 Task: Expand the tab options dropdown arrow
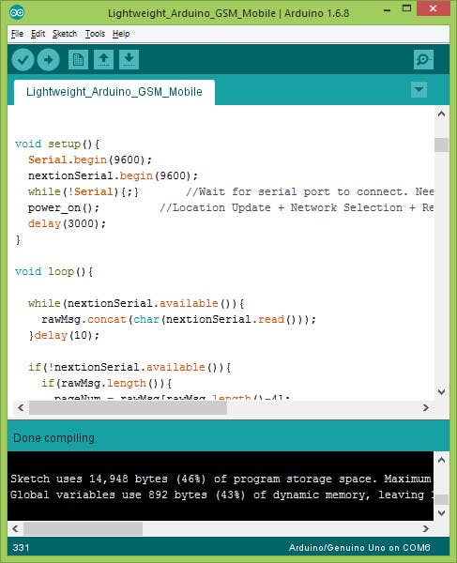tap(419, 89)
